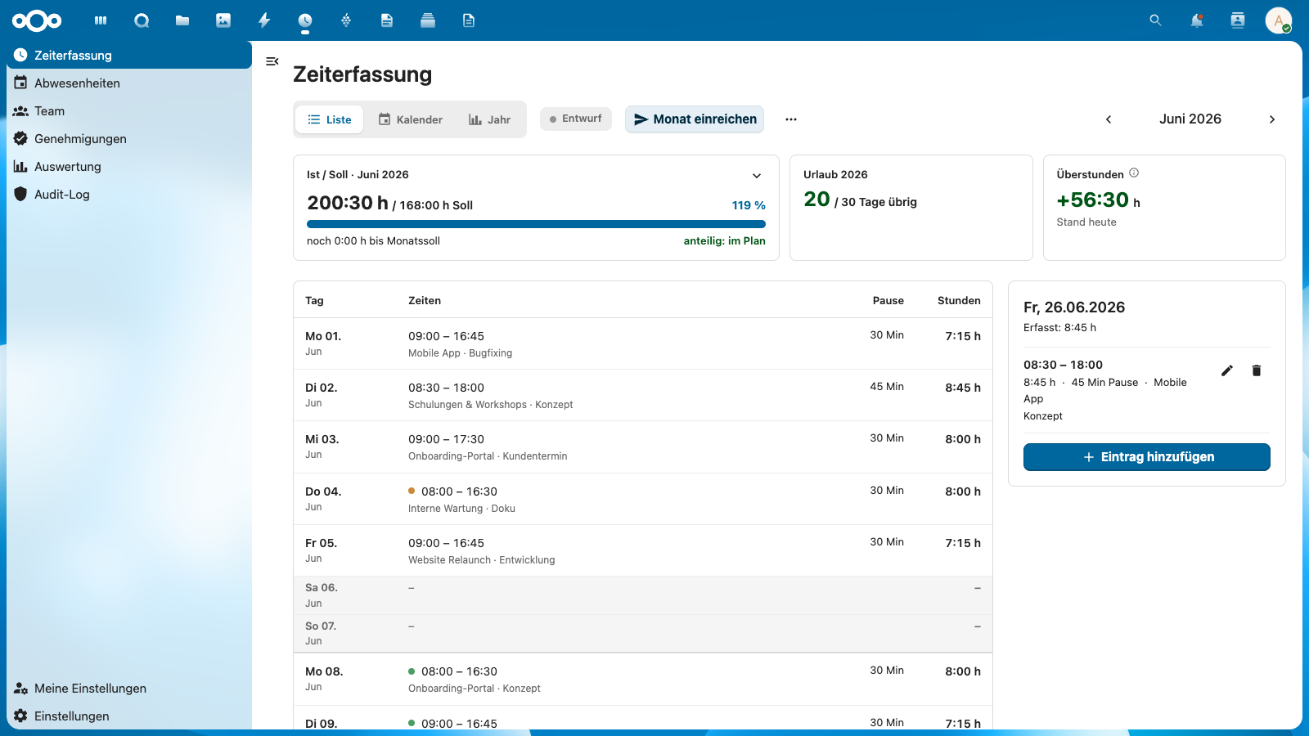Open Audit-Log in the sidebar
Image resolution: width=1309 pixels, height=736 pixels.
[x=129, y=194]
